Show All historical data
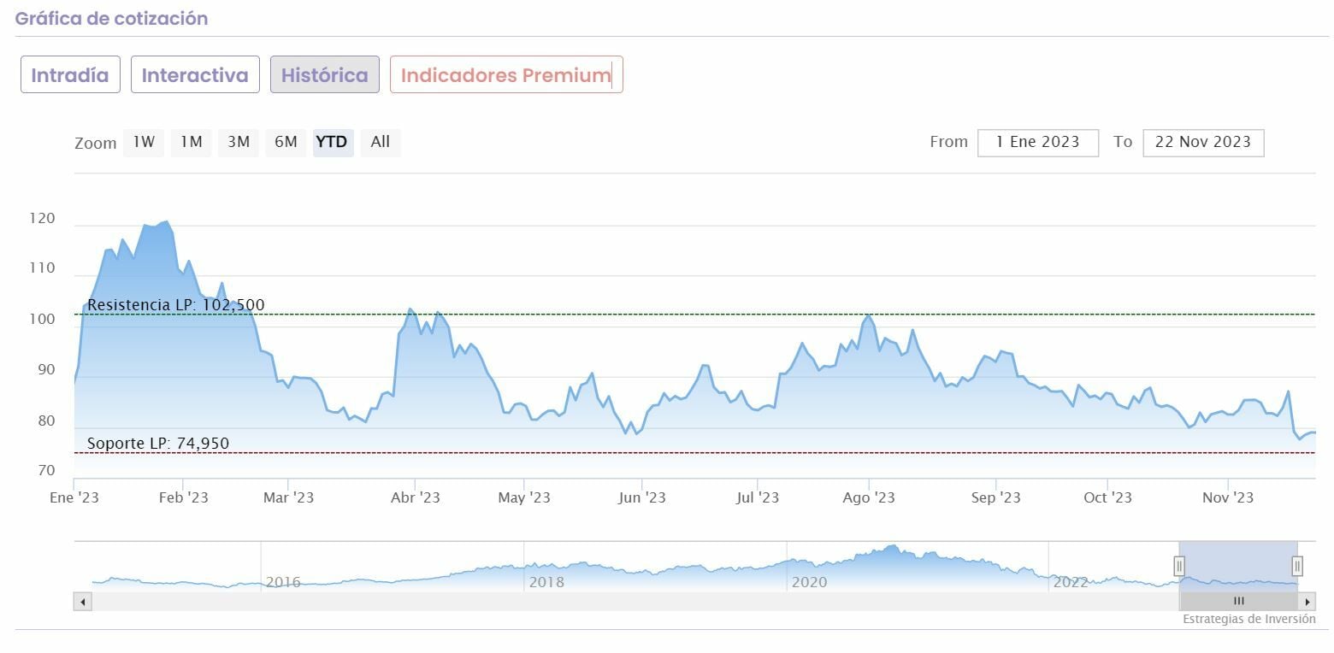 [381, 142]
